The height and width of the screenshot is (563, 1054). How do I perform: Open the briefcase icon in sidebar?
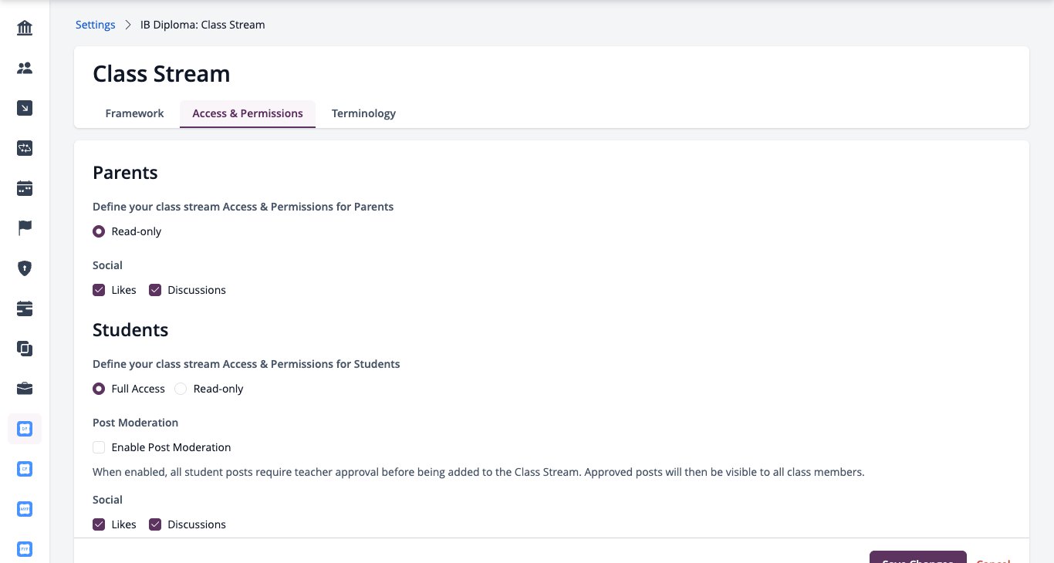pos(25,389)
